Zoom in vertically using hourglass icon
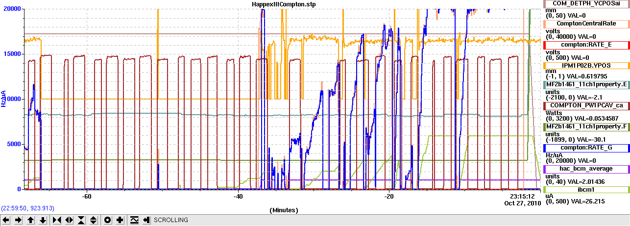 pyautogui.click(x=81, y=220)
